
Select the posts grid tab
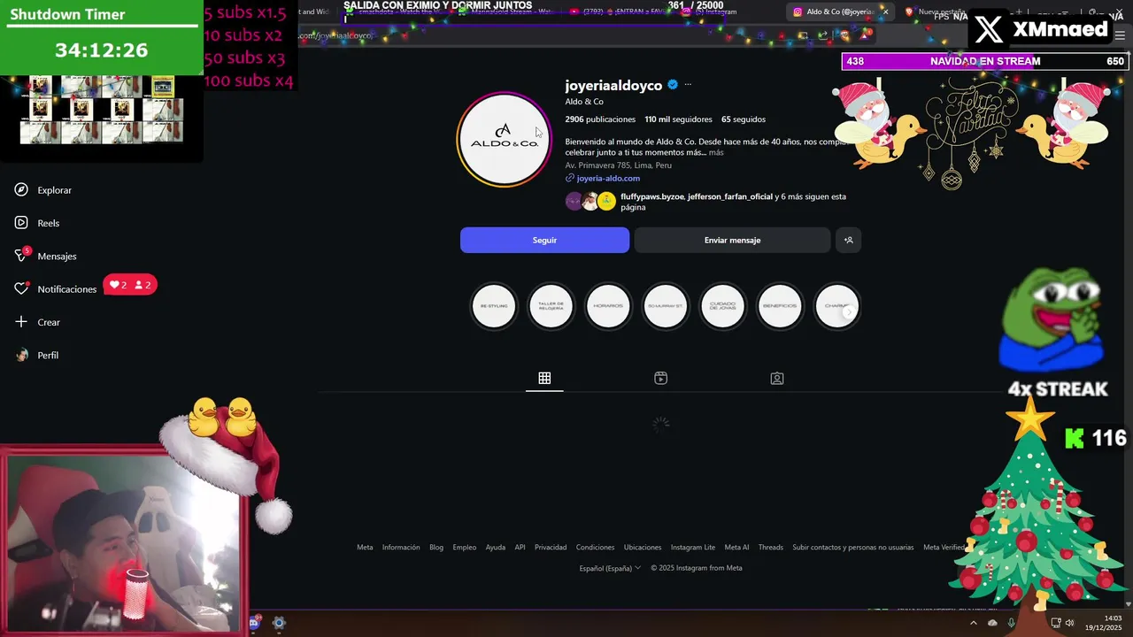point(544,379)
